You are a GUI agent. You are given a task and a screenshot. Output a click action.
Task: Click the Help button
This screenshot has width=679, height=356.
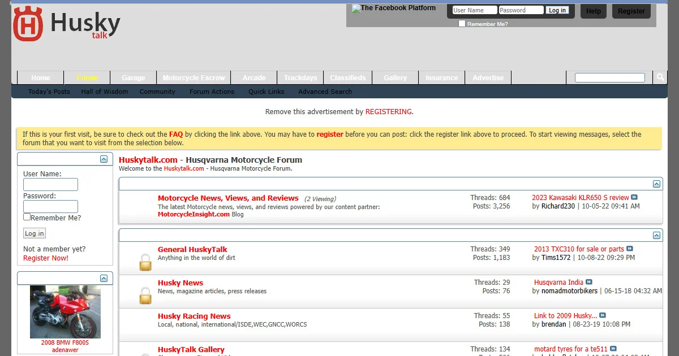click(x=594, y=11)
